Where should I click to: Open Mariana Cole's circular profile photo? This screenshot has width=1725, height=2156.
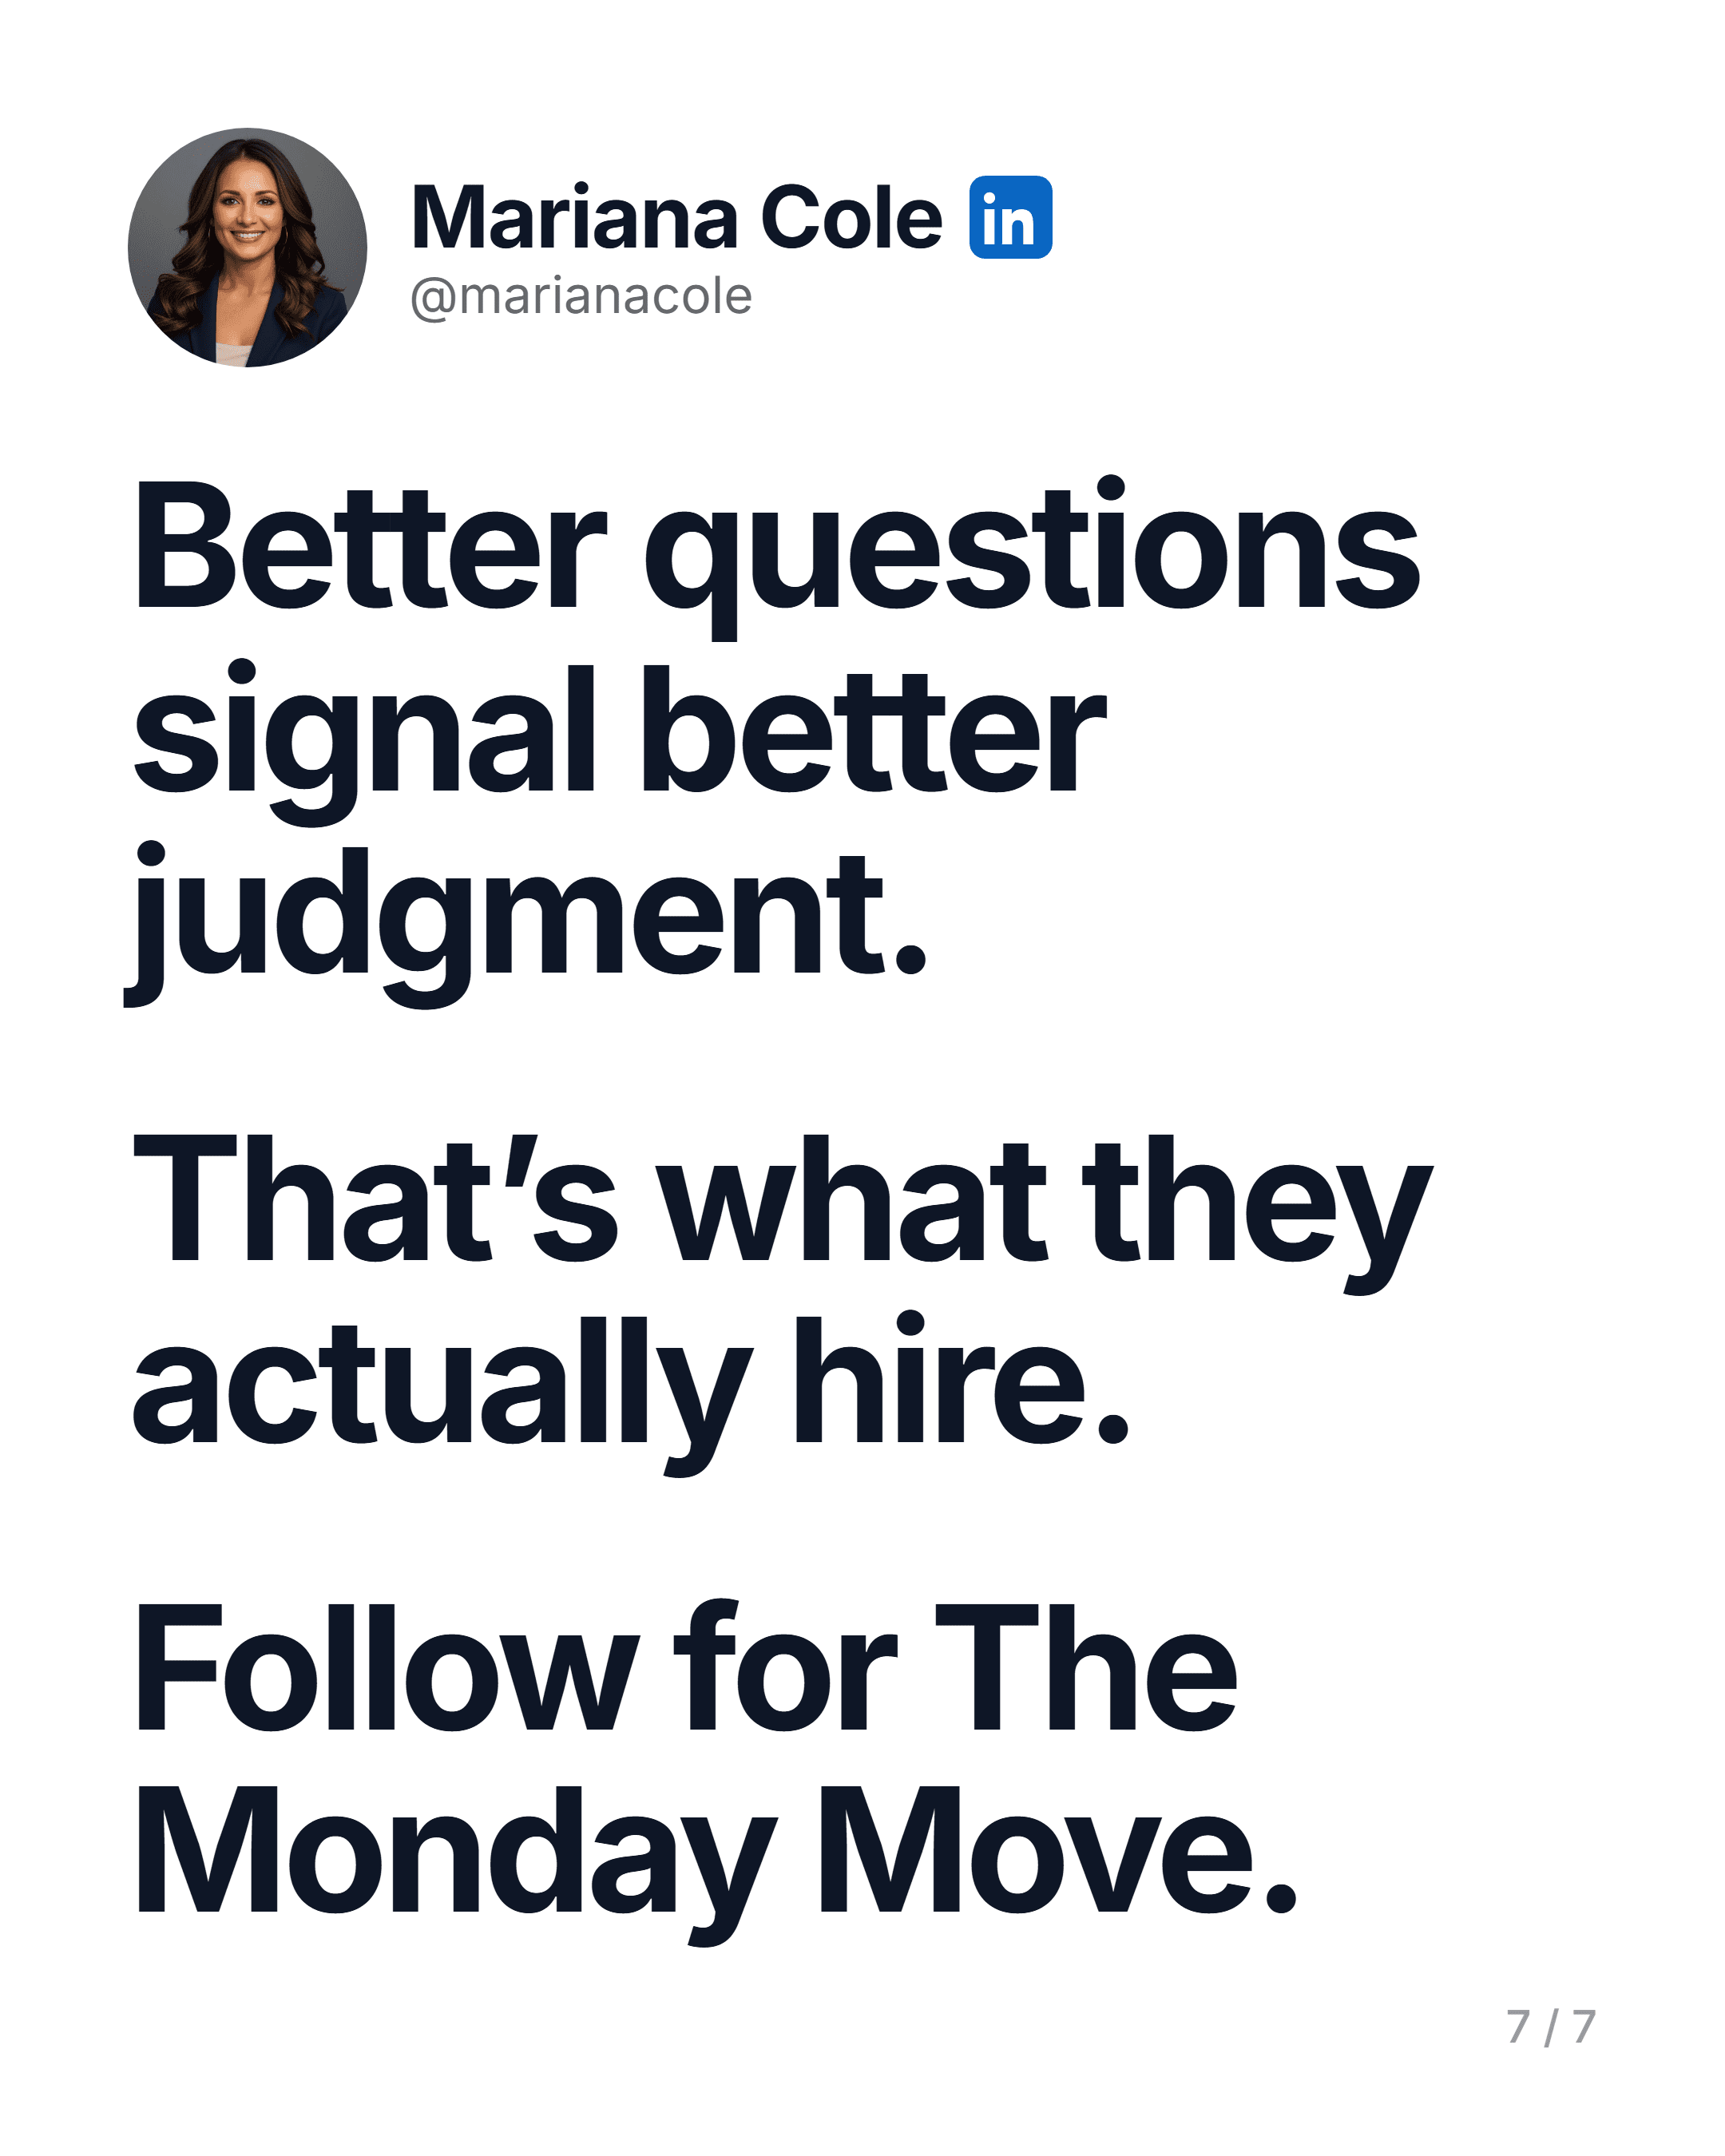[247, 247]
